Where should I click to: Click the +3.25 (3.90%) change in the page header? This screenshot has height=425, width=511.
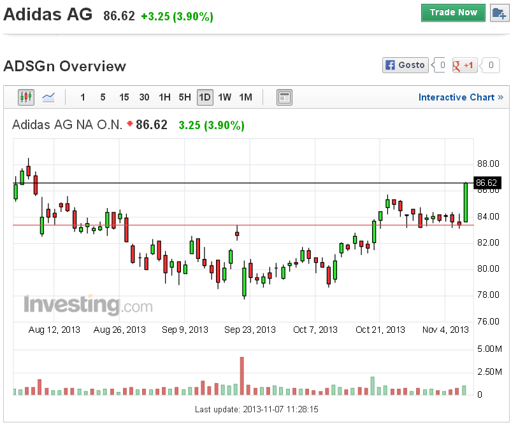(177, 17)
